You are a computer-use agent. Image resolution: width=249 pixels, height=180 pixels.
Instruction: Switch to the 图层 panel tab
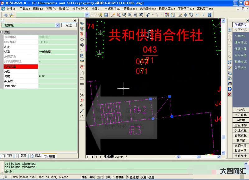tap(7, 156)
